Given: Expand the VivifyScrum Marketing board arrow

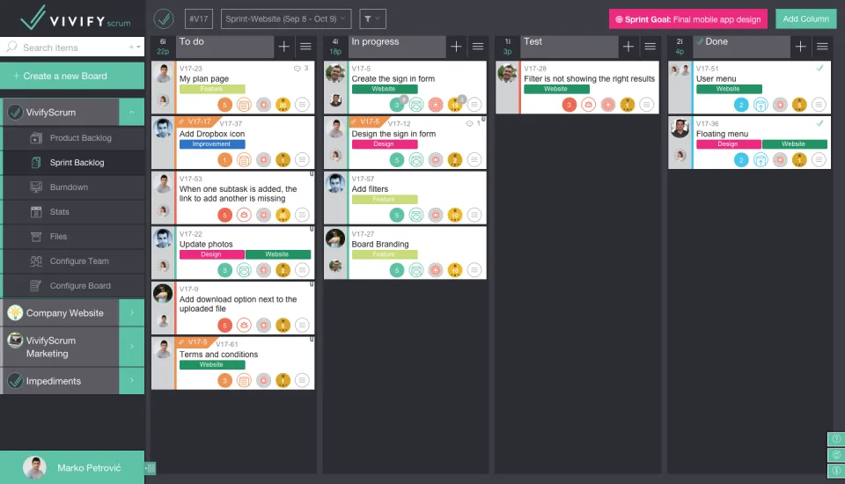Looking at the screenshot, I should (x=131, y=347).
